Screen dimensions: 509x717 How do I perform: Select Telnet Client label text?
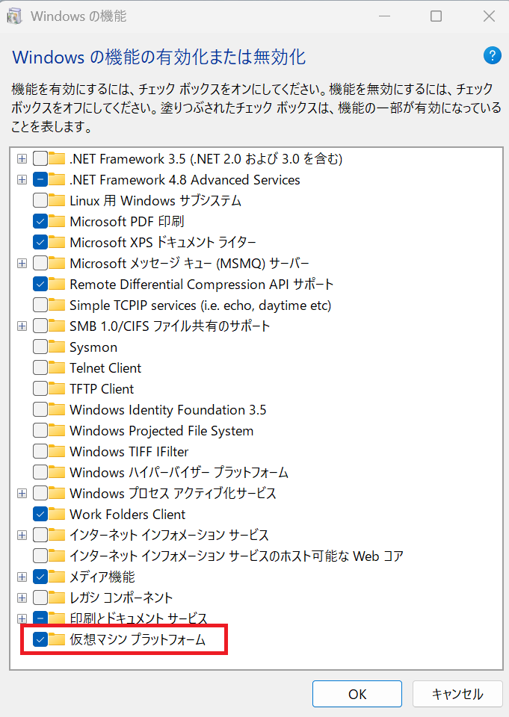tap(105, 368)
